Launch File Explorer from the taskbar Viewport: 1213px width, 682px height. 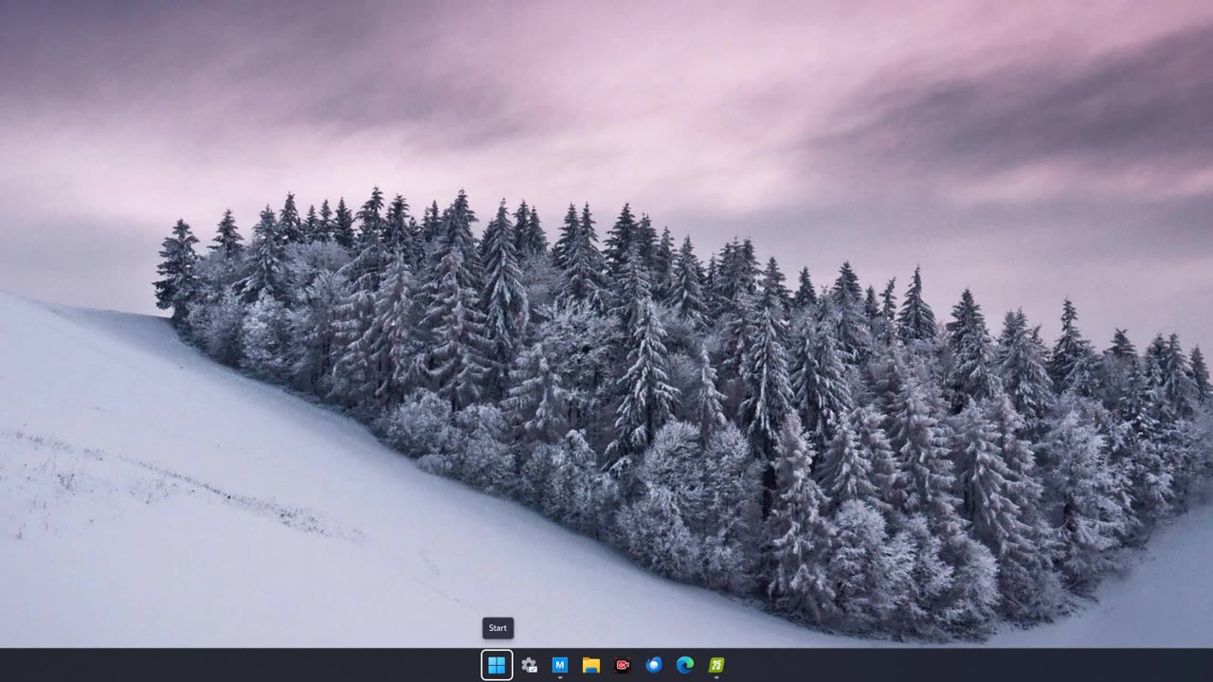[x=591, y=665]
